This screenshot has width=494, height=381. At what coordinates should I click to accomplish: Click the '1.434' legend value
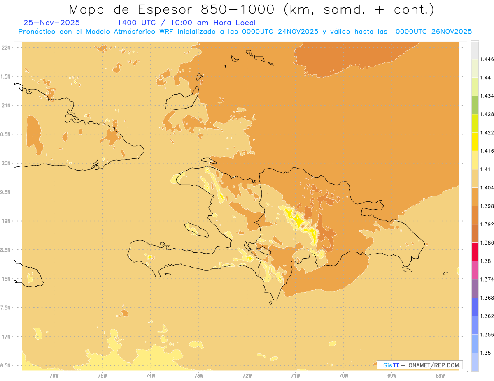click(x=487, y=96)
